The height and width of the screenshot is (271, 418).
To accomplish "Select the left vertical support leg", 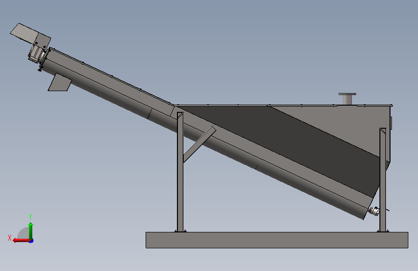I will [x=180, y=172].
